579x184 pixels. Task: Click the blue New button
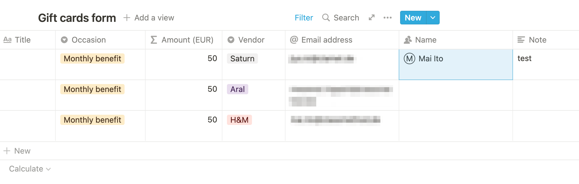413,18
